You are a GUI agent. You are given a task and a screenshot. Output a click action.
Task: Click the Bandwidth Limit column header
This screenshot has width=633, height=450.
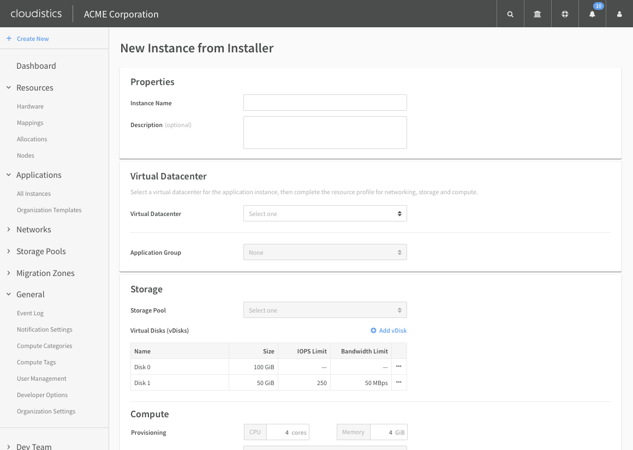coord(361,351)
